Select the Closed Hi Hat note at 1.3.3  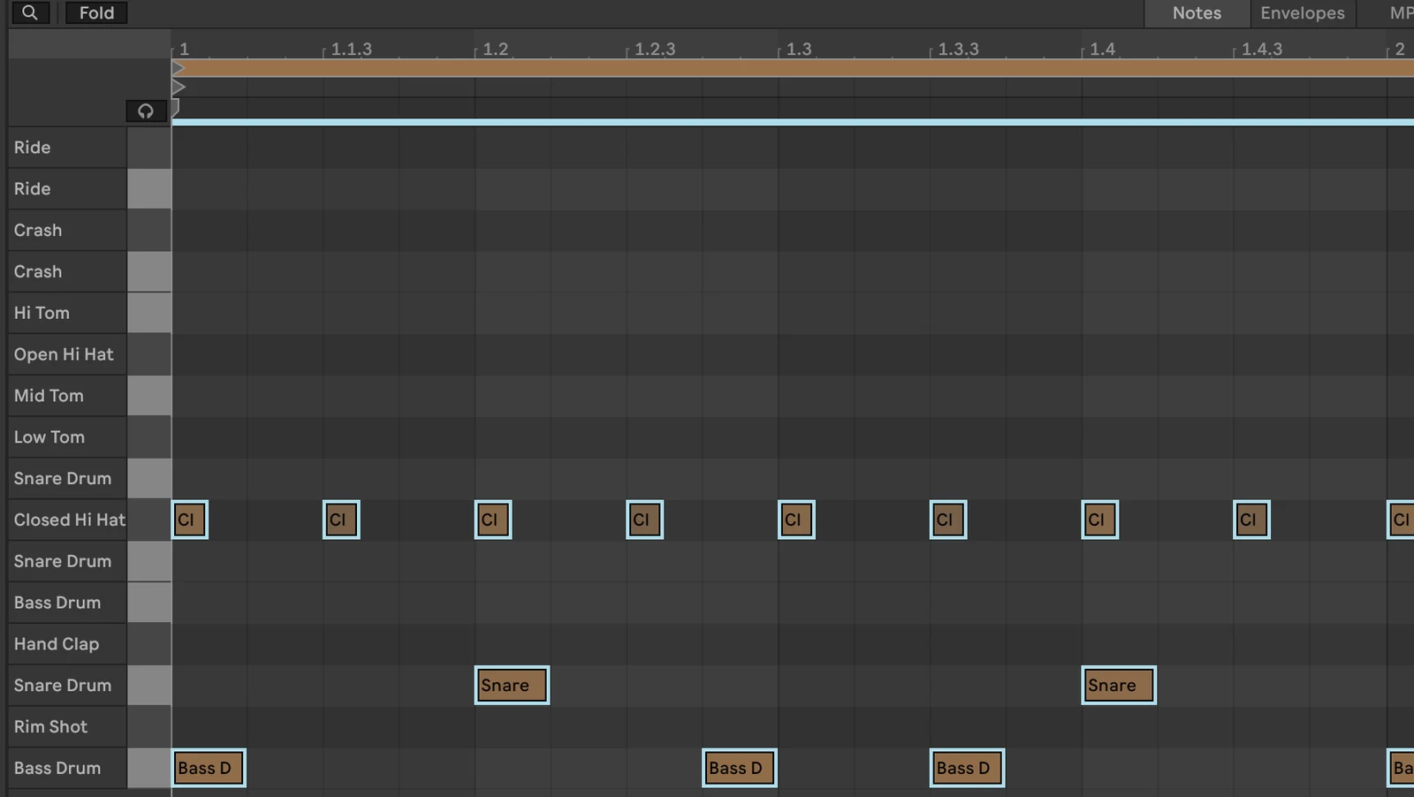tap(948, 520)
